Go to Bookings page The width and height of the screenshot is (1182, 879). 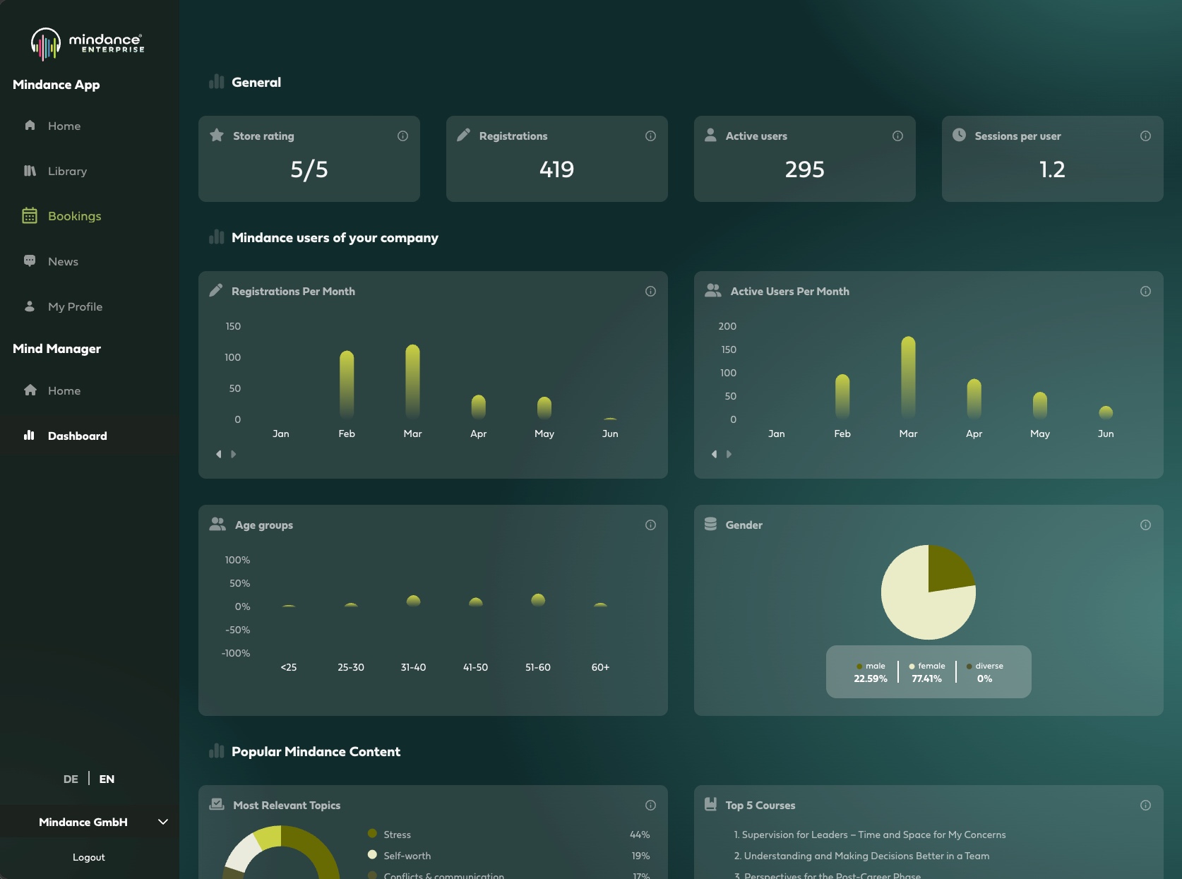coord(74,216)
